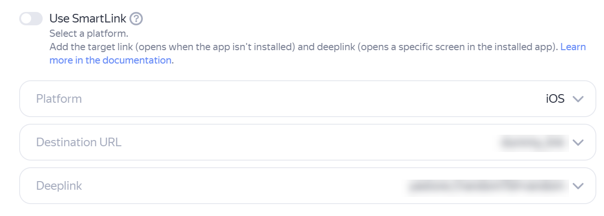
Task: Click the 'Learn' word at line end
Action: pyautogui.click(x=573, y=47)
